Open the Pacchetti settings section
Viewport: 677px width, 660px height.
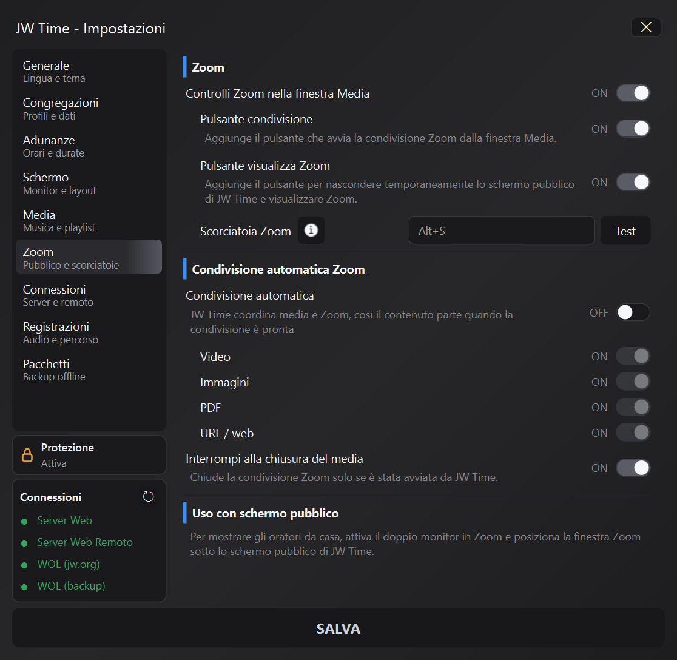tap(89, 370)
